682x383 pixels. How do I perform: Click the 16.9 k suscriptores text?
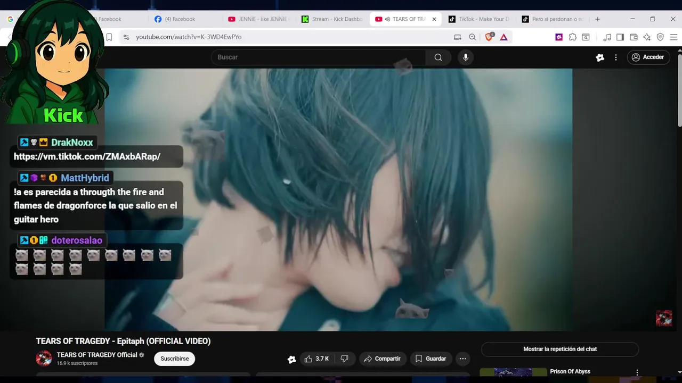click(77, 363)
